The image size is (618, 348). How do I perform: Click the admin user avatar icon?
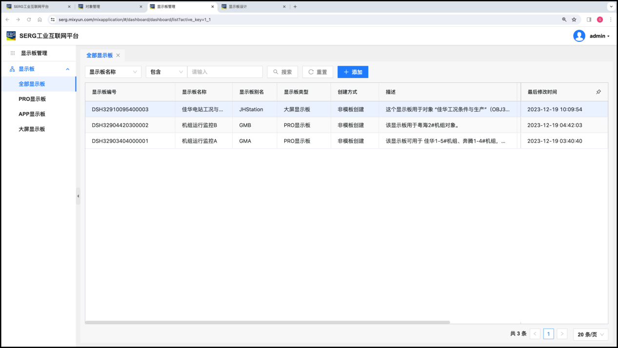pos(579,36)
